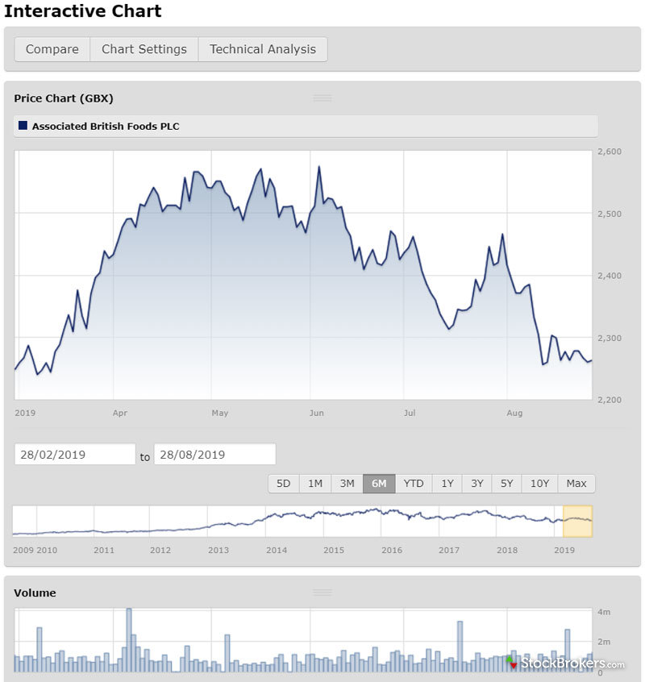Click the Interactive Chart title
This screenshot has width=645, height=682.
82,10
